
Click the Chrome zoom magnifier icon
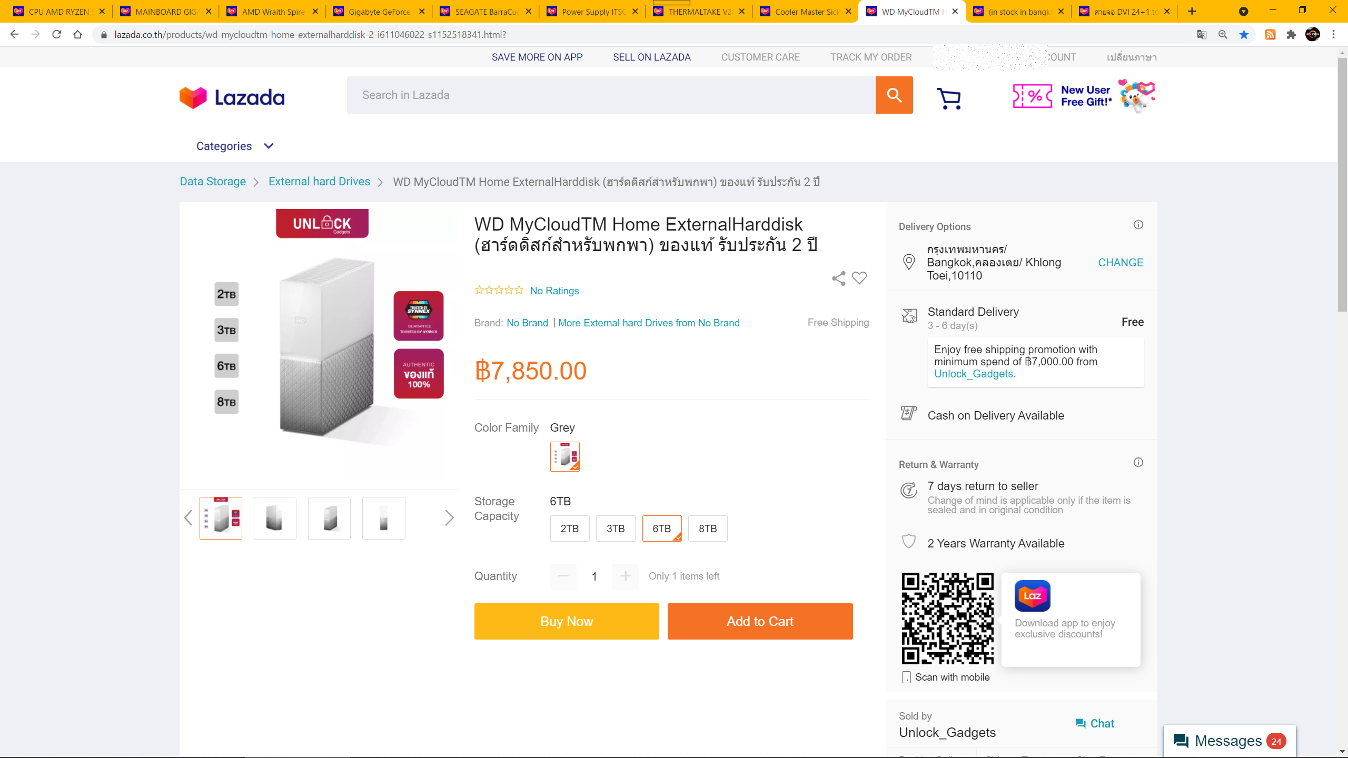point(1223,35)
